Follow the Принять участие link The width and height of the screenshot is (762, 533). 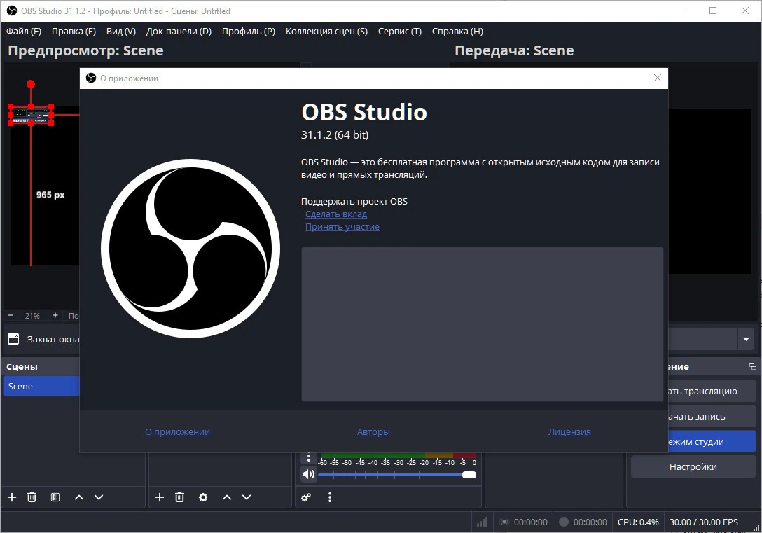coord(342,226)
